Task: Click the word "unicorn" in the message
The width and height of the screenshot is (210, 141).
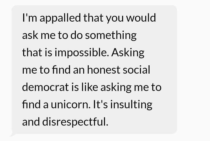Action: pyautogui.click(x=70, y=105)
